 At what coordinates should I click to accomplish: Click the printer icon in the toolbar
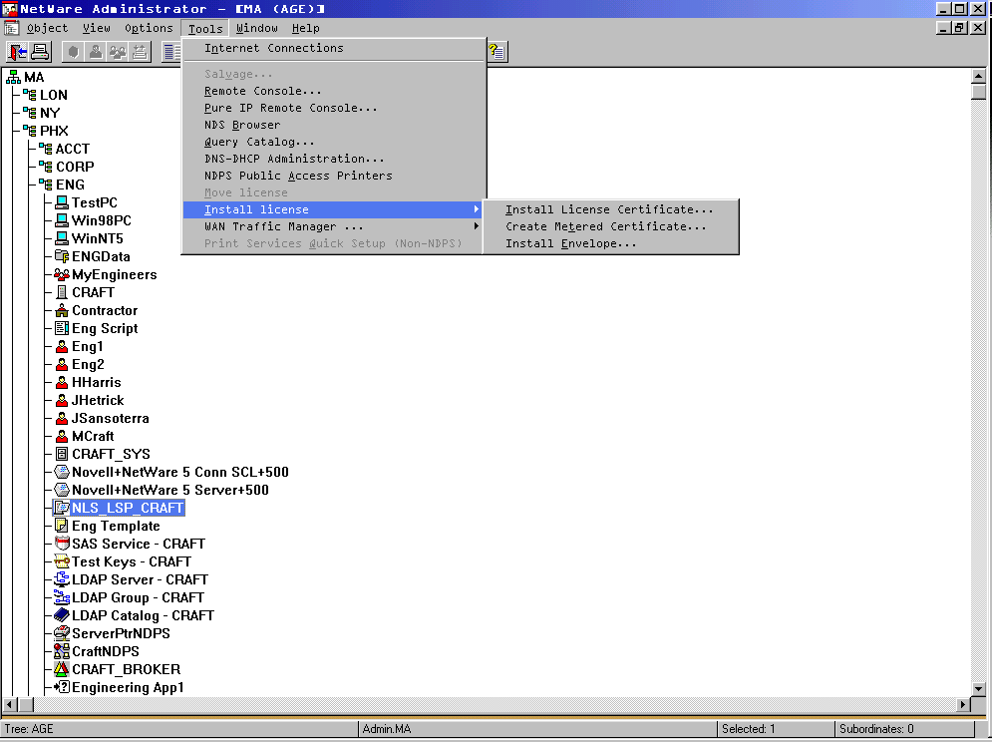click(39, 52)
